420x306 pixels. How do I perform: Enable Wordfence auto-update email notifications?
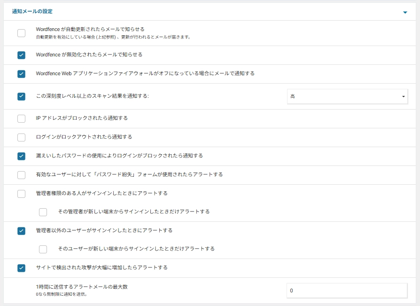(x=21, y=32)
